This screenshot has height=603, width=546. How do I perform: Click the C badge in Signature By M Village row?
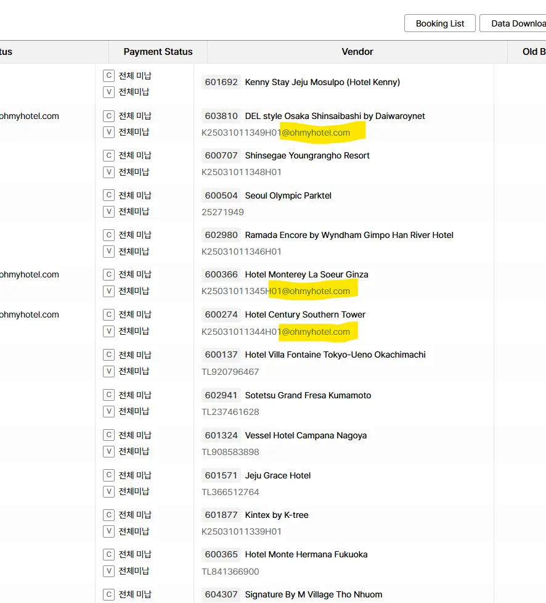pos(109,594)
